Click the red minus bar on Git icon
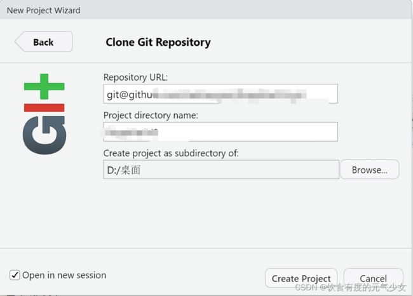Image resolution: width=413 pixels, height=296 pixels. pos(44,107)
